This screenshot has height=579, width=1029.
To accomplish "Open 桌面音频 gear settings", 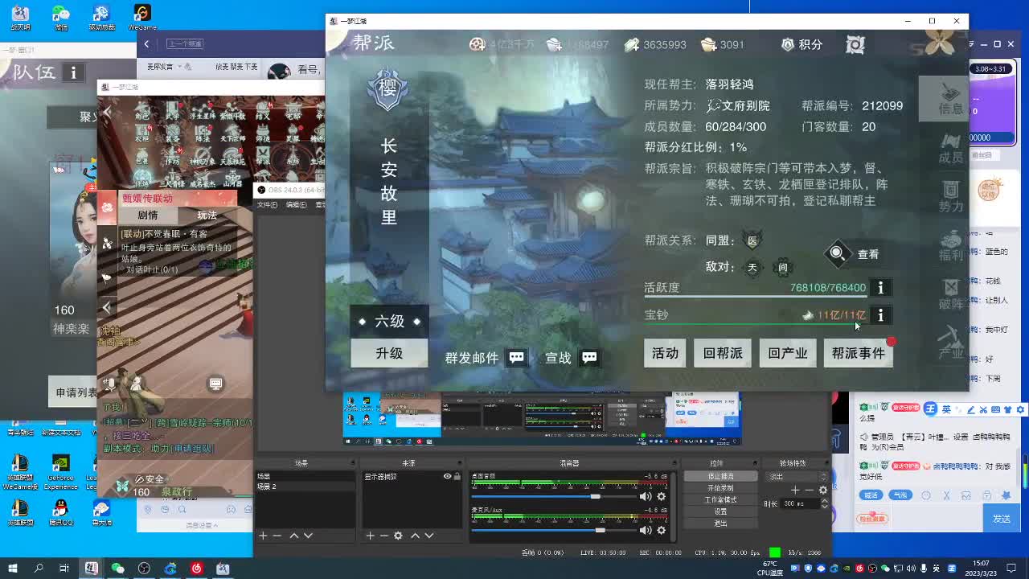I will point(662,496).
